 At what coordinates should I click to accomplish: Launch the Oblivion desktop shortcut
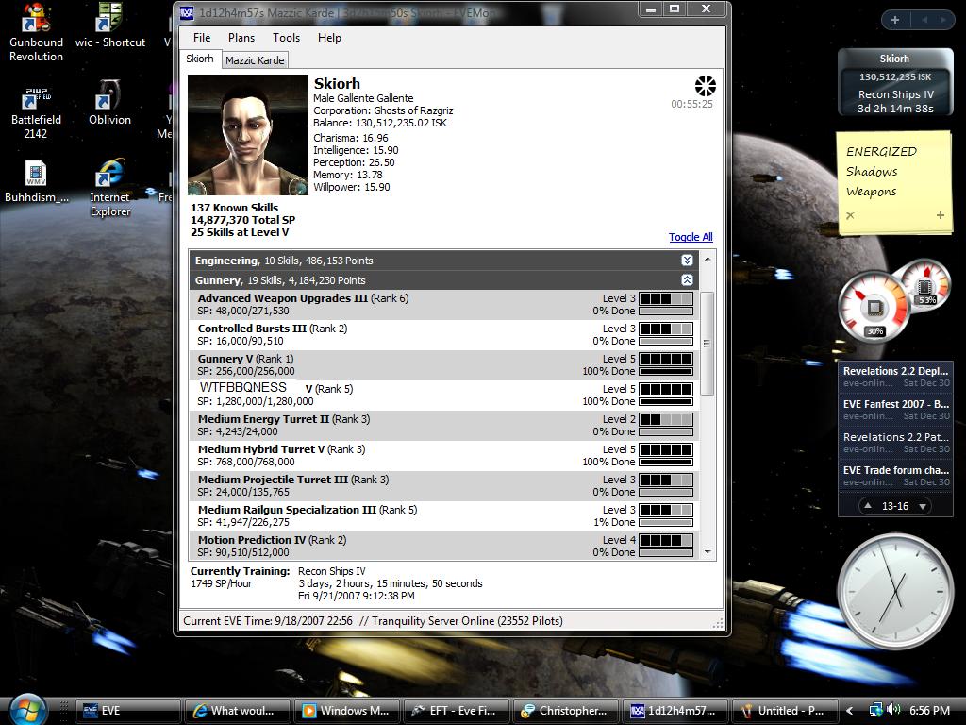(x=109, y=103)
